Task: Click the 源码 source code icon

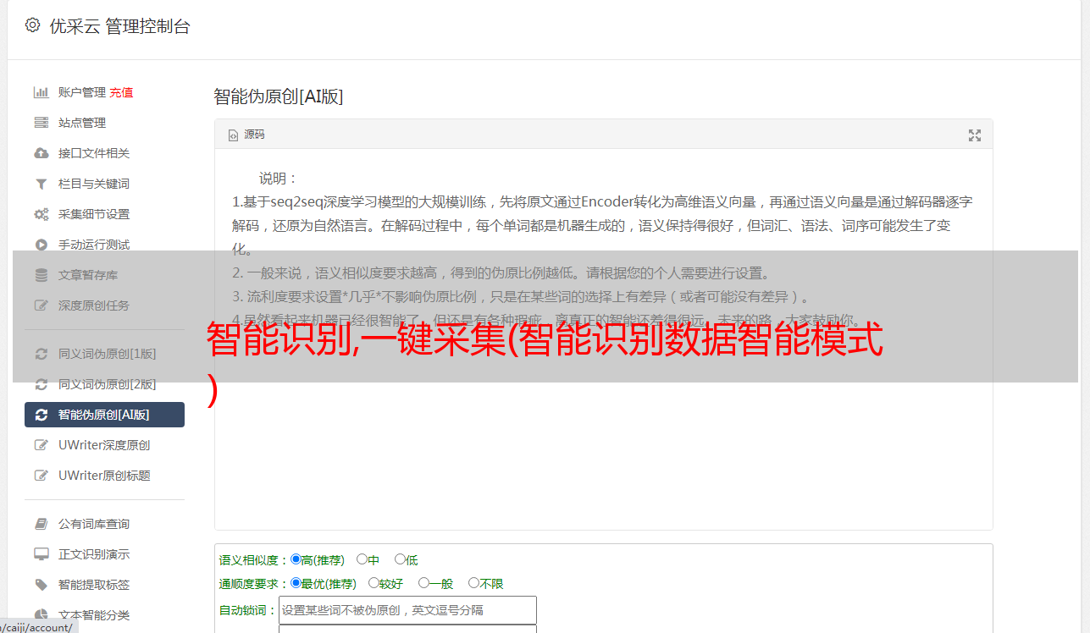Action: 233,135
